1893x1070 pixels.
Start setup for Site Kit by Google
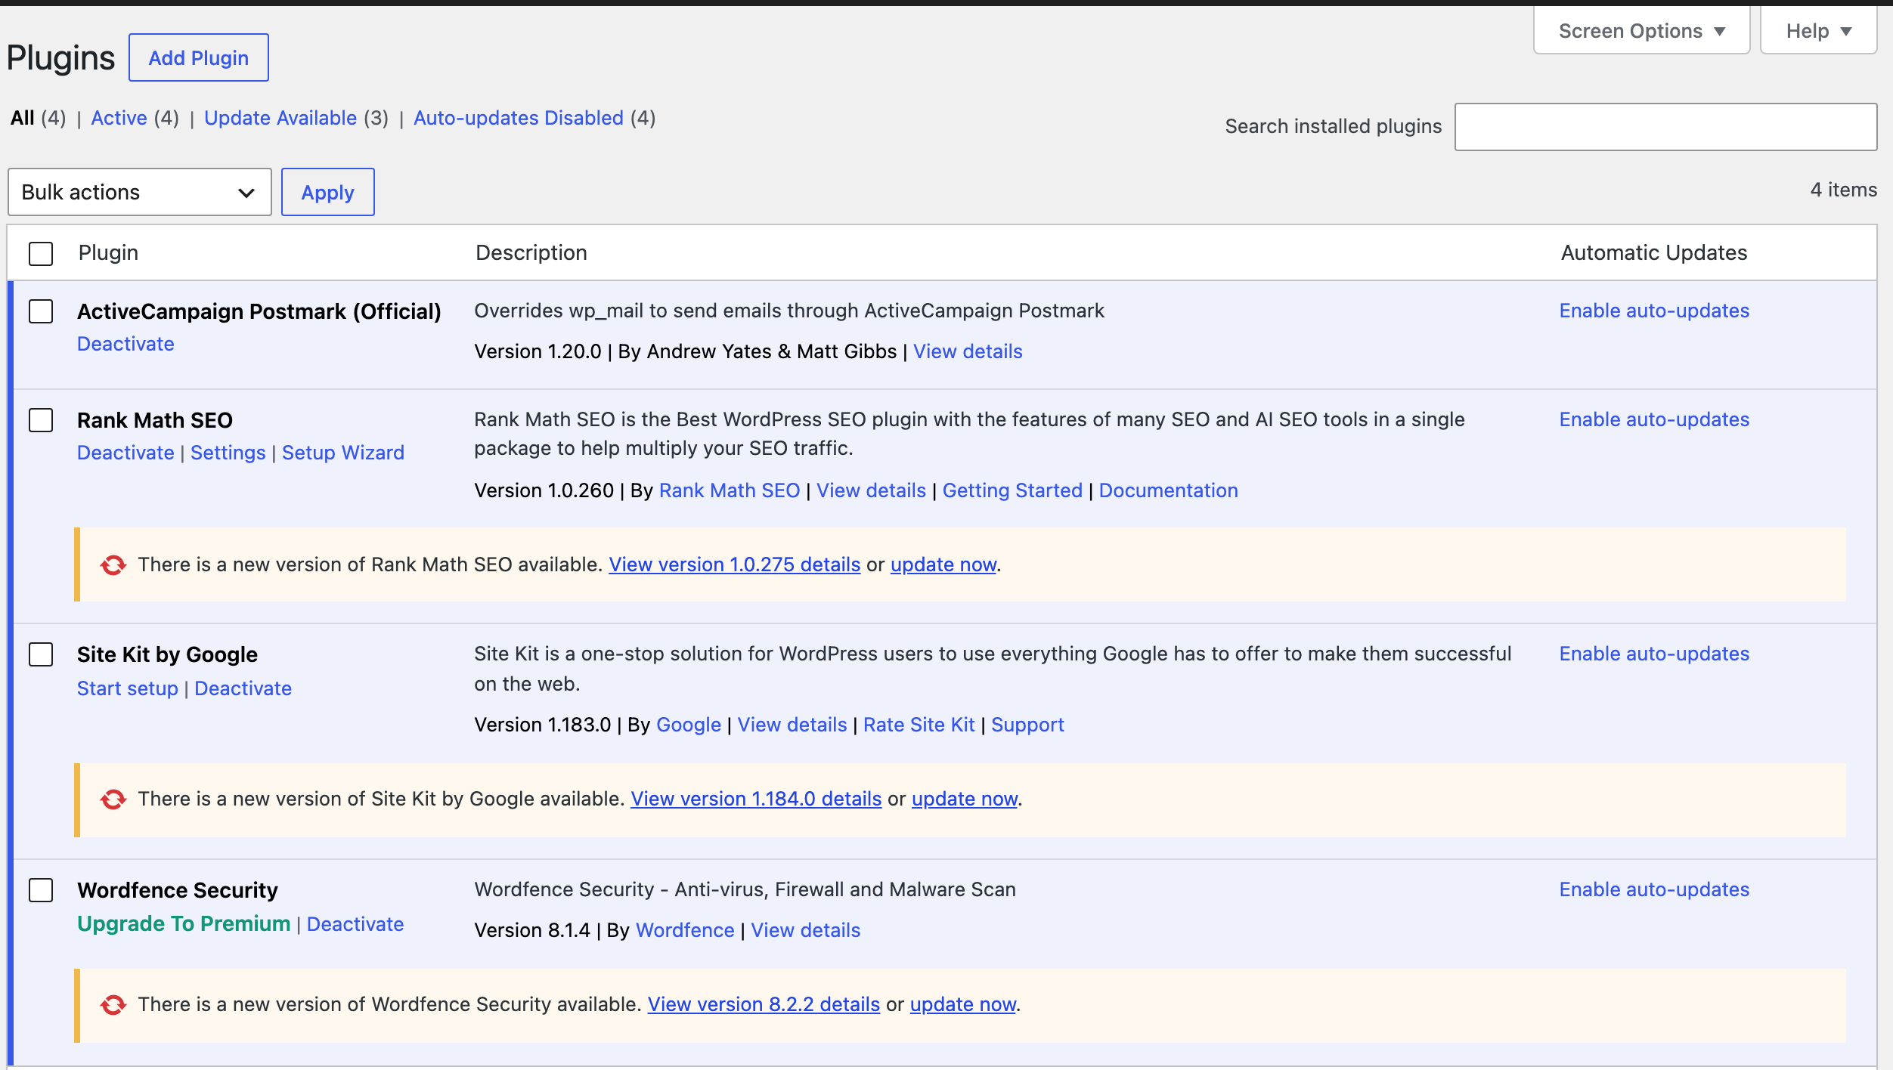tap(128, 688)
